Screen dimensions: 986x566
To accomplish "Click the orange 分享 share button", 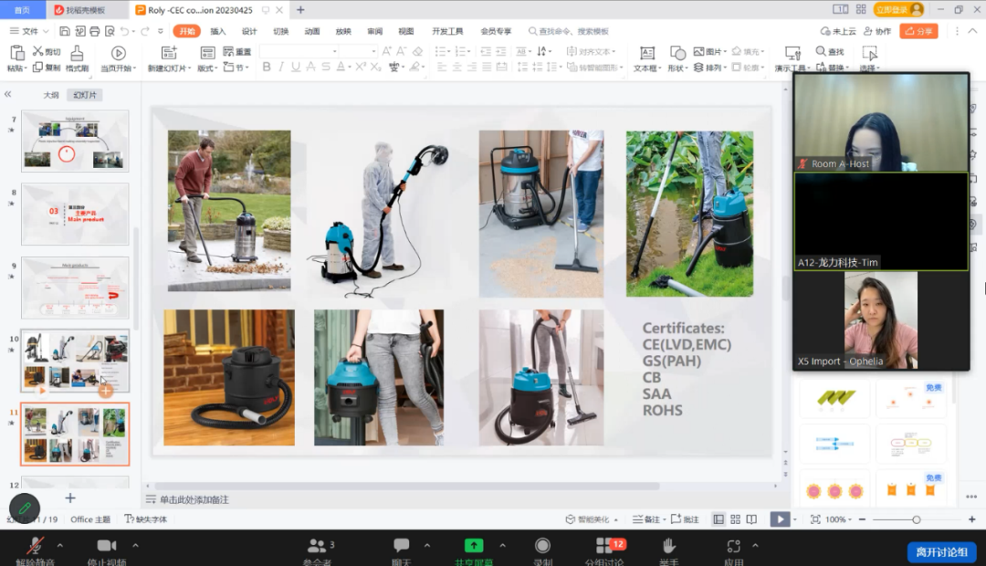I will 918,31.
